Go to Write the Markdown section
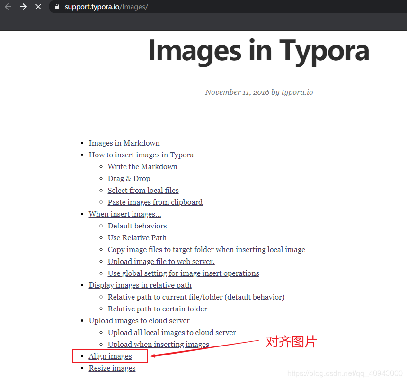This screenshot has height=382, width=407. point(142,166)
